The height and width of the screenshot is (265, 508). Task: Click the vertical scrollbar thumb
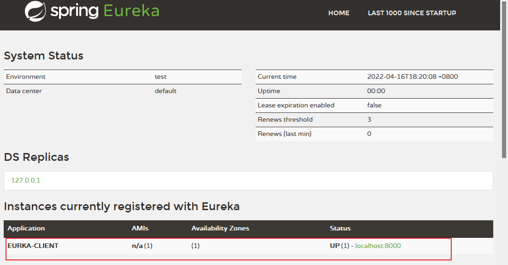(x=504, y=79)
